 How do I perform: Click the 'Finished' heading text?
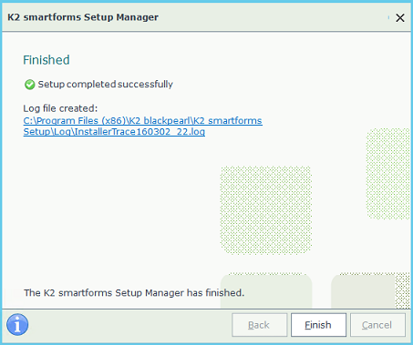[46, 60]
